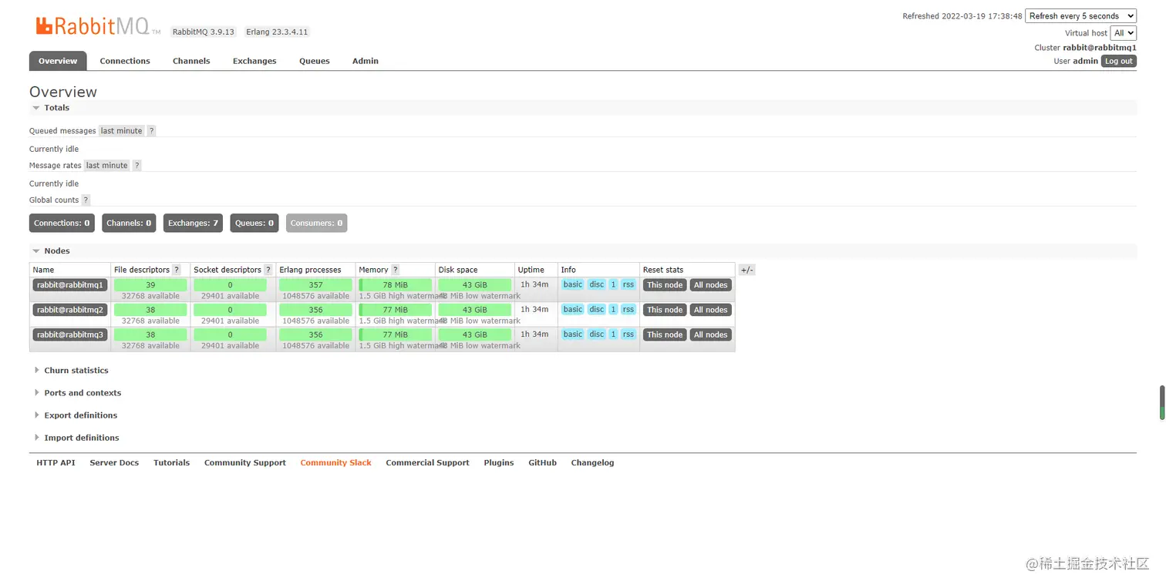Screen dimensions: 1166x588
Task: Click rss info tag for rabbitmq1
Action: [x=628, y=284]
